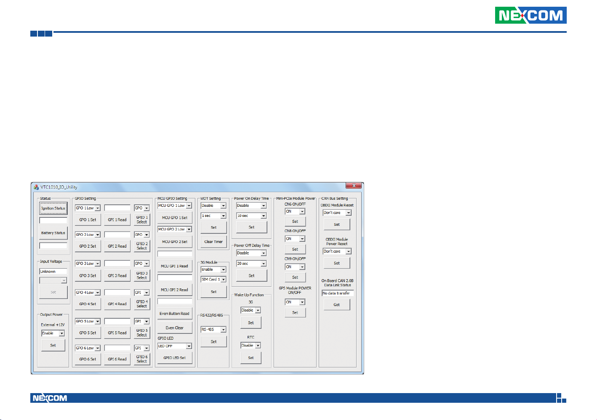Open the GPS Module POWER ON/OFF dropdown
The width and height of the screenshot is (597, 420).
[x=295, y=302]
